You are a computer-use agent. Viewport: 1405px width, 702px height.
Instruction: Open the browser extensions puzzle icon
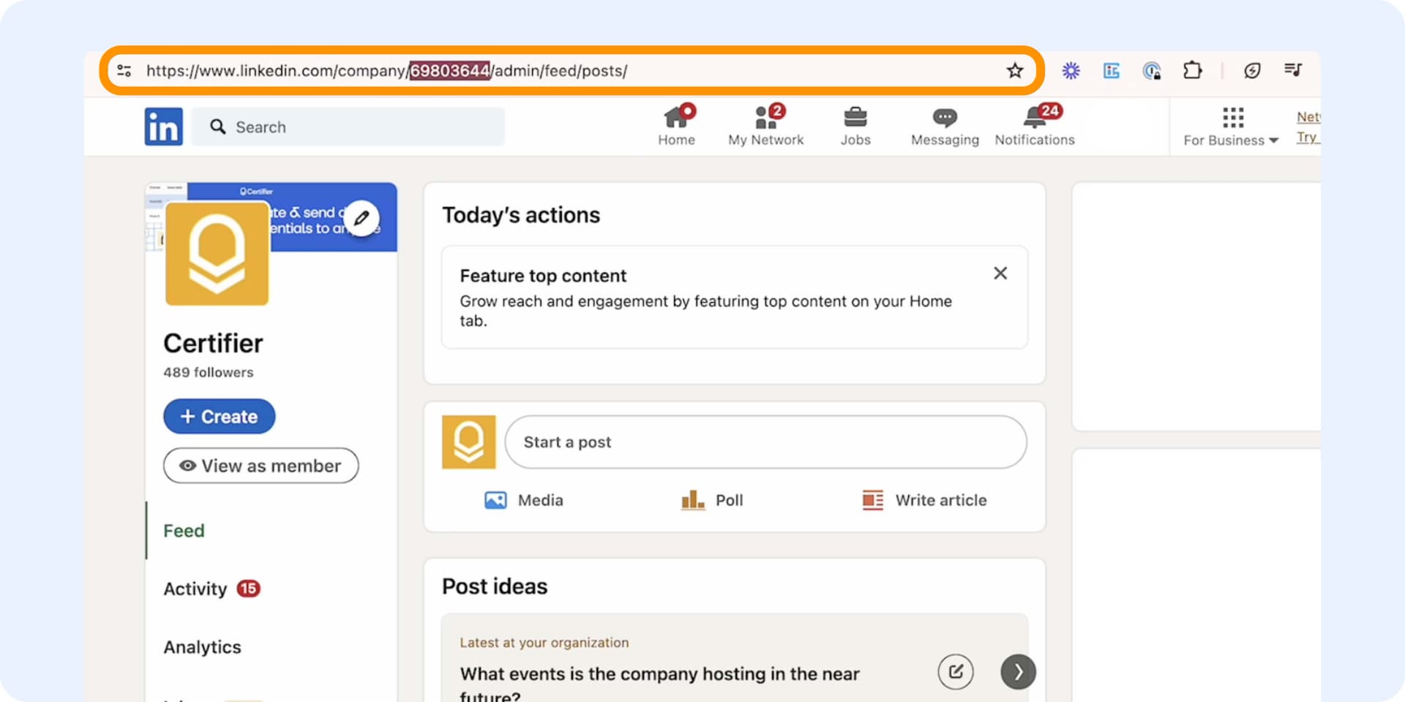click(1193, 70)
